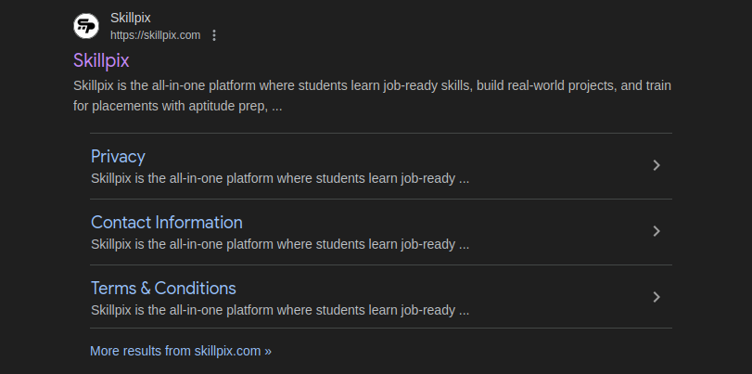The width and height of the screenshot is (752, 374).
Task: Click the https://skillpix.com URL text
Action: pos(156,35)
